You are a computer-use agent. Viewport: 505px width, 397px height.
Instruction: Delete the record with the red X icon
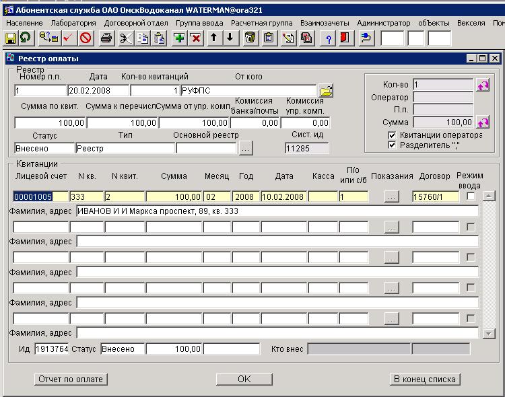195,38
